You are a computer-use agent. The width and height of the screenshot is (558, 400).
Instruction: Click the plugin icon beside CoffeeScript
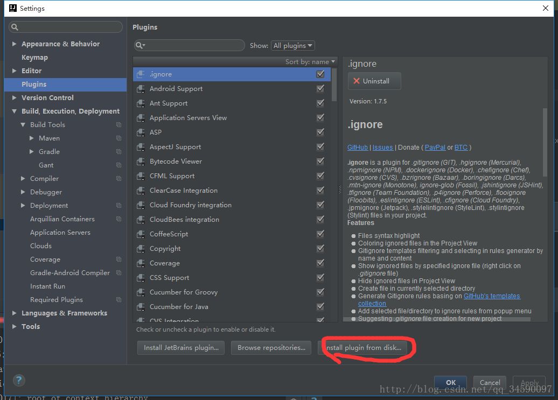(141, 234)
